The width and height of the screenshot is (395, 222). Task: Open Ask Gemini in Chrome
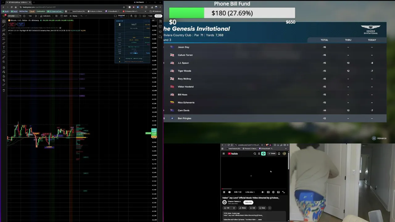coord(140,2)
